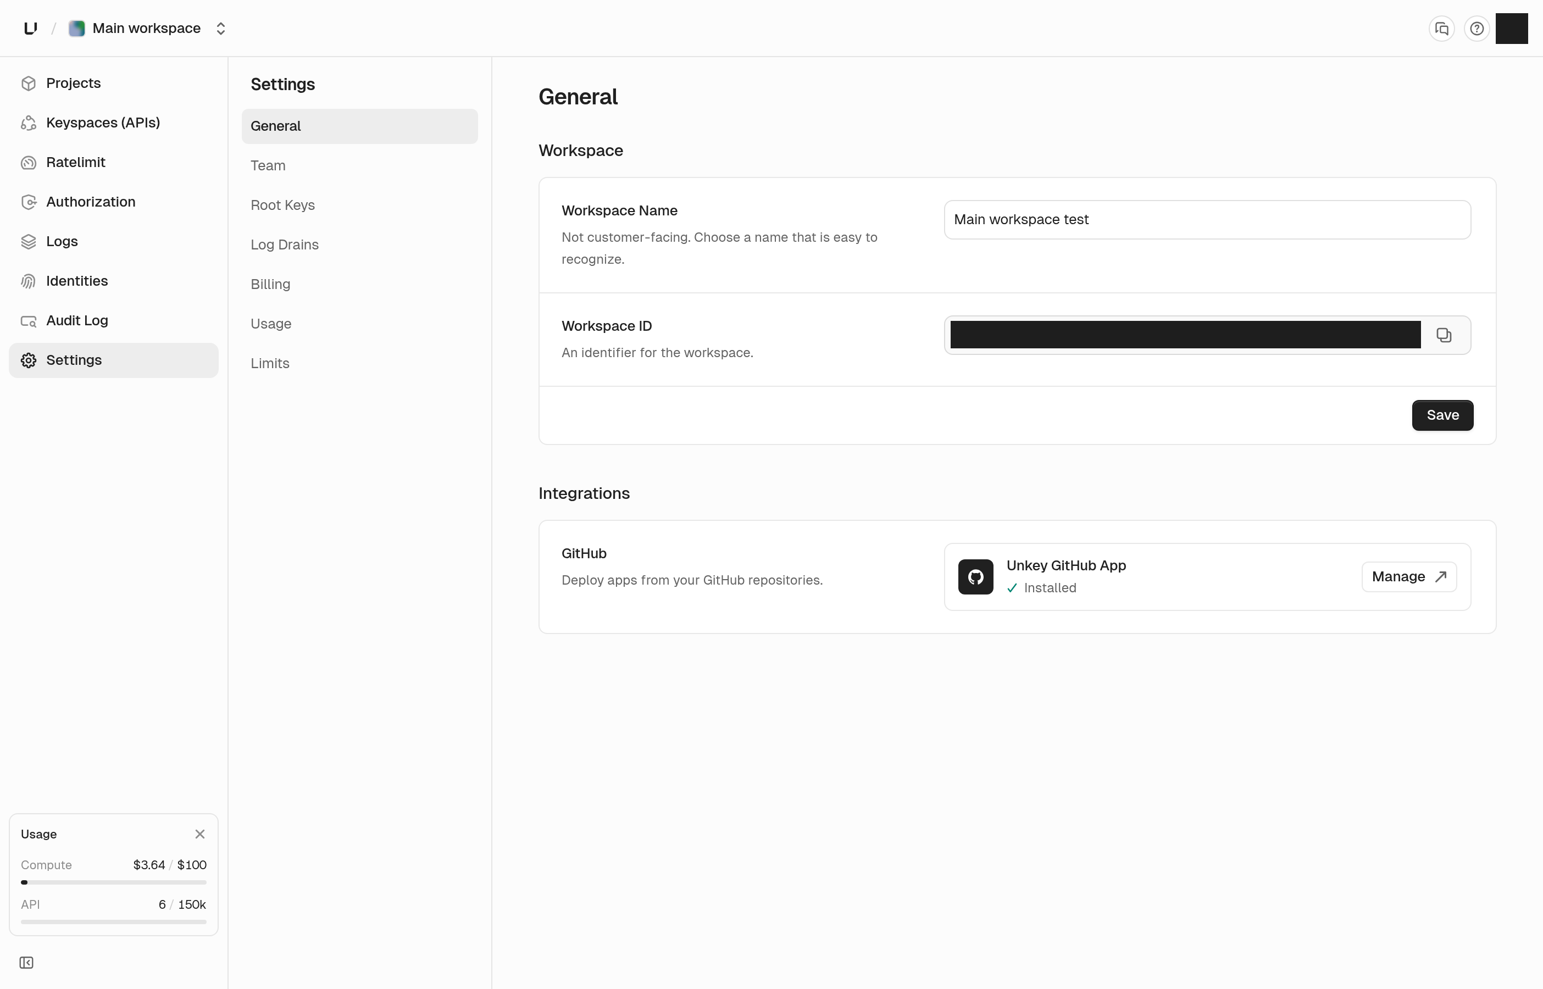
Task: Click the Settings gear icon
Action: (28, 360)
